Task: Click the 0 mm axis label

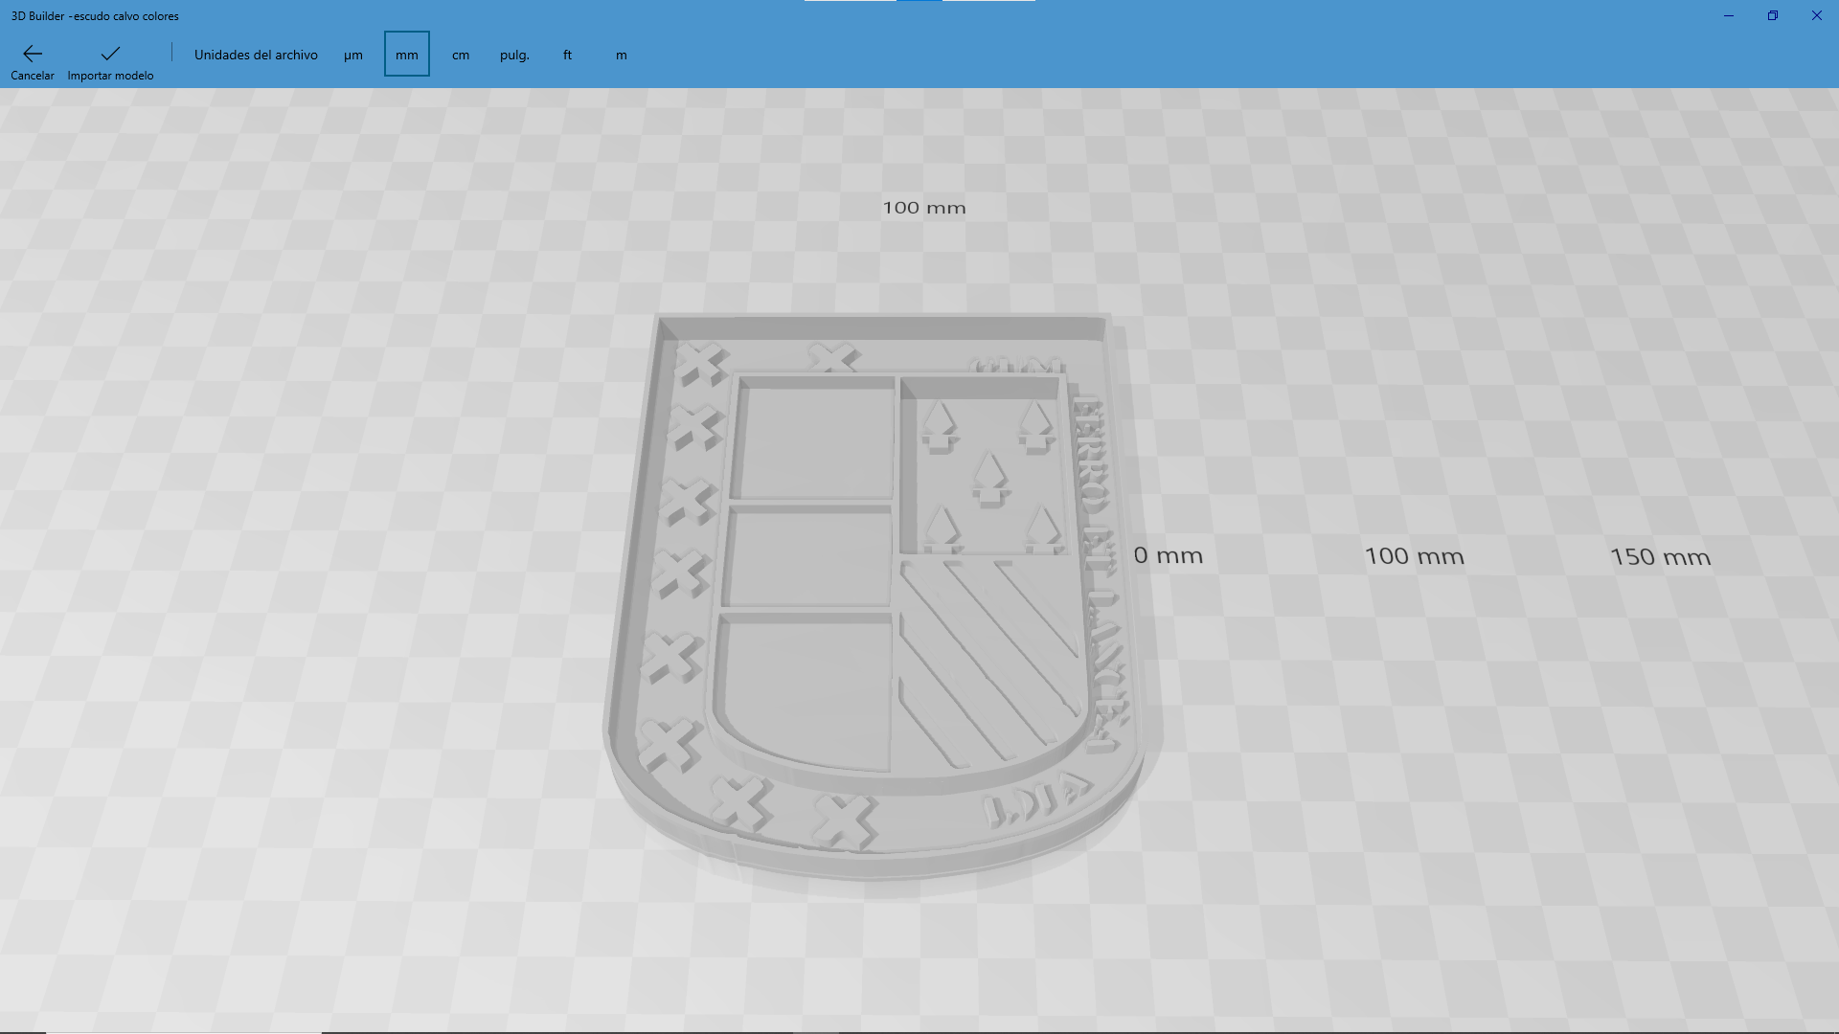Action: coord(1168,555)
